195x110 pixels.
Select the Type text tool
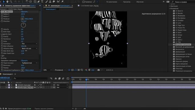[x=42, y=2]
